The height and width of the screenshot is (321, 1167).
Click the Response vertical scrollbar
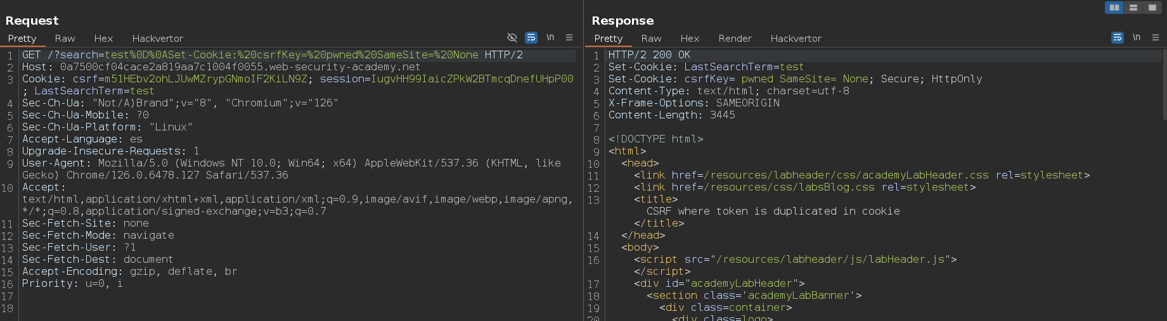[1164, 85]
